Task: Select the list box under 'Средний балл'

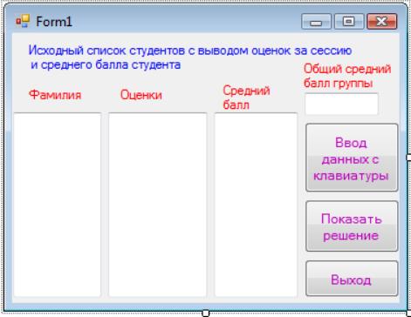Action: pyautogui.click(x=256, y=205)
